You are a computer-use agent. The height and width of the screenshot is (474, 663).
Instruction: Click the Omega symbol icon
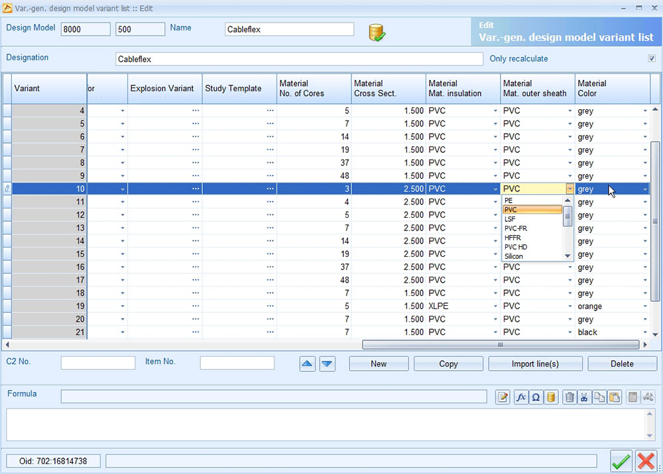point(536,397)
